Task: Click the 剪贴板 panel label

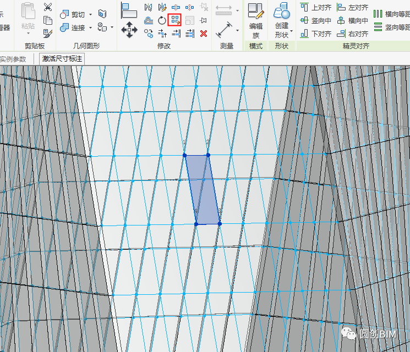Action: point(35,46)
